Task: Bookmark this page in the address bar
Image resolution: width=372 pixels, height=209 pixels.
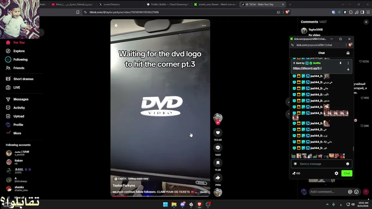Action: tap(78, 12)
